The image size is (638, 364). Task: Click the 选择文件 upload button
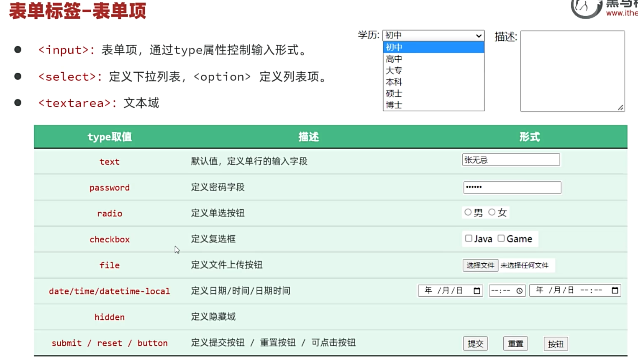pyautogui.click(x=480, y=265)
